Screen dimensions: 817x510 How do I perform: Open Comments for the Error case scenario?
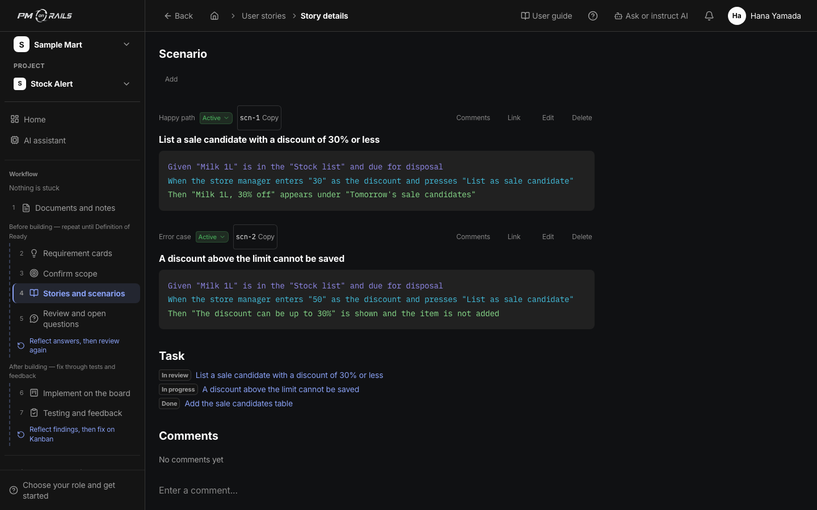pyautogui.click(x=473, y=237)
